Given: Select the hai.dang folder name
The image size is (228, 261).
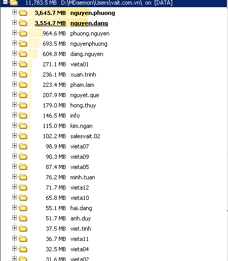Looking at the screenshot, I should [81, 208].
